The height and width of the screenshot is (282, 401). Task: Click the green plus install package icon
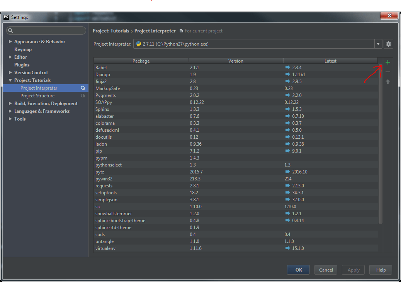388,62
